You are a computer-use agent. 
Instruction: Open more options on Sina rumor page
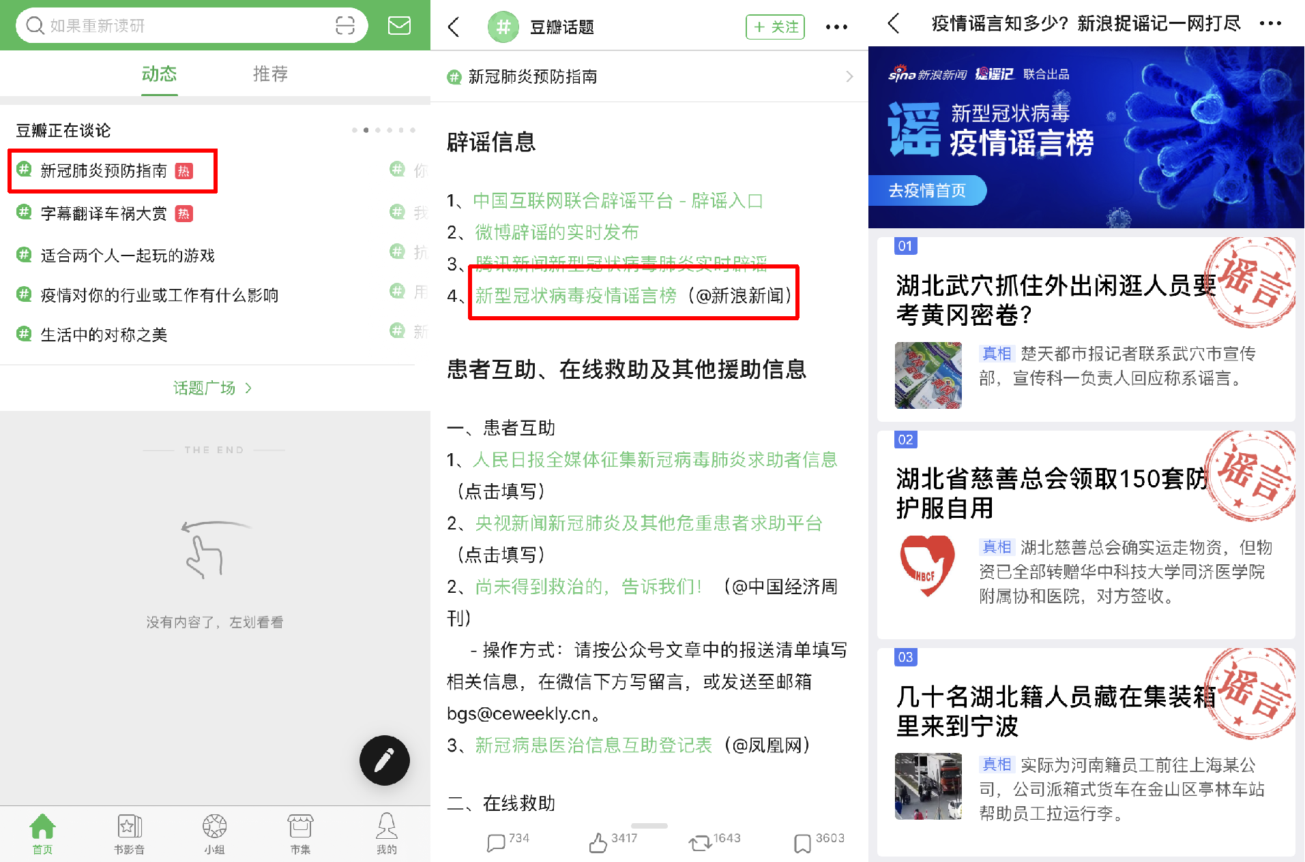(x=1270, y=24)
